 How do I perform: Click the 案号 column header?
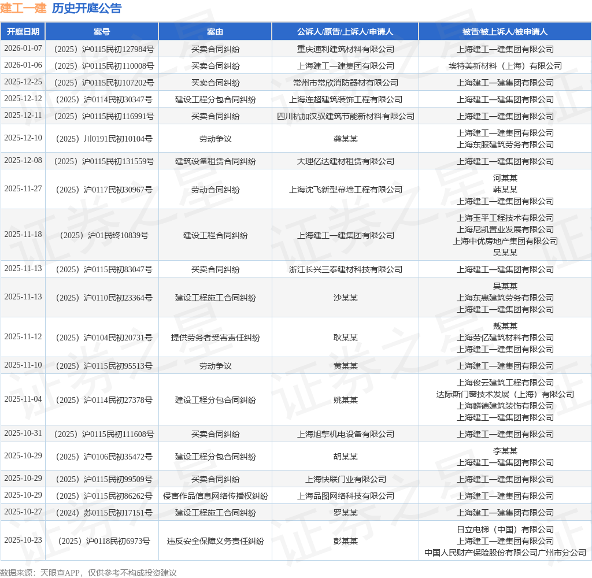(102, 32)
